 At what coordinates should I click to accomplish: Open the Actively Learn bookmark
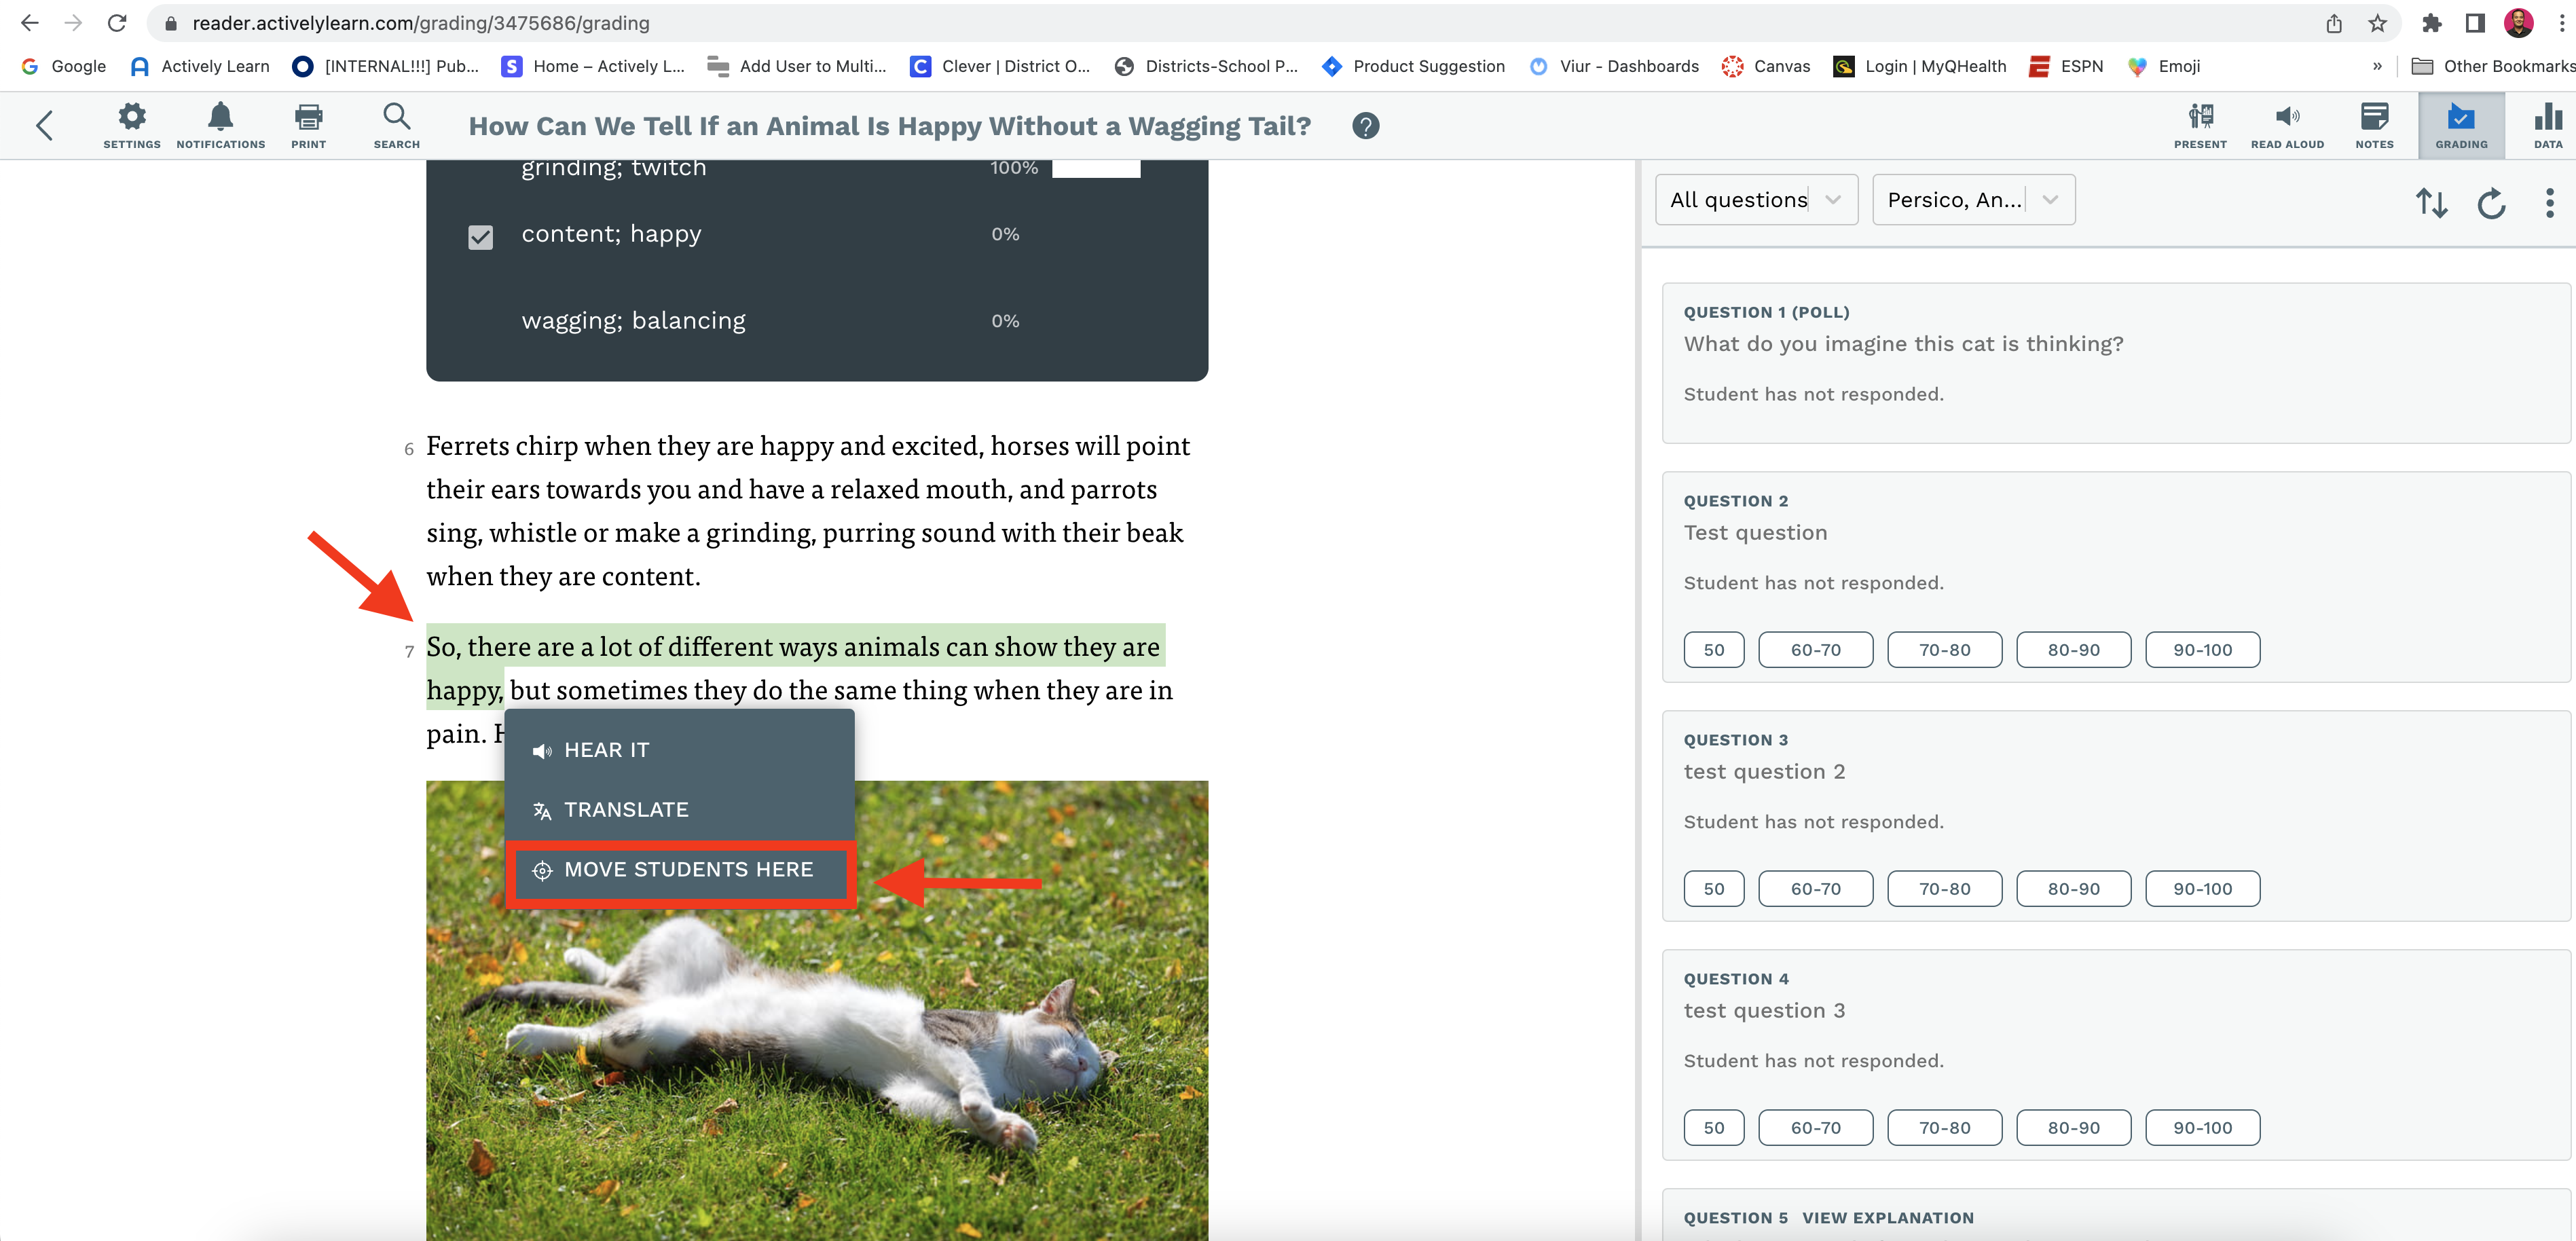coord(200,66)
